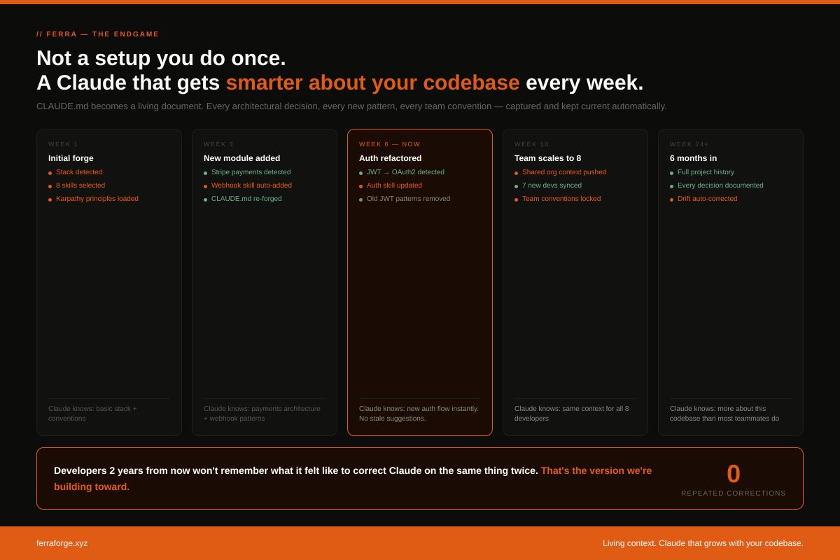Screen dimensions: 840x560
Task: Click the 'REPEATED CORRECTIONS' label
Action: 734,493
